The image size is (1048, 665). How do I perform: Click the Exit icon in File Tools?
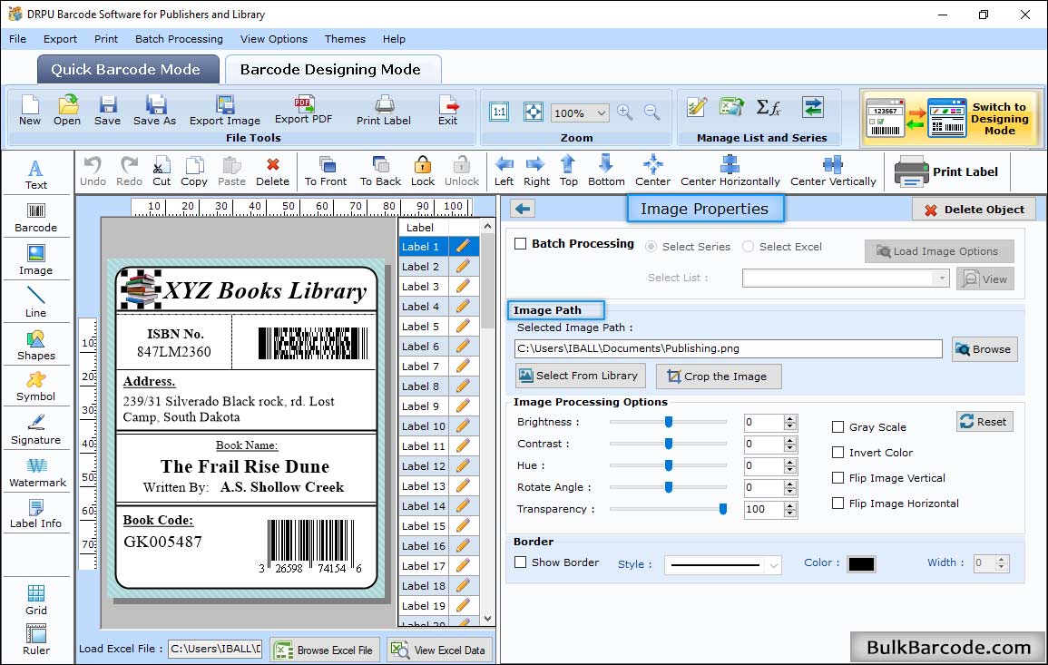(448, 111)
